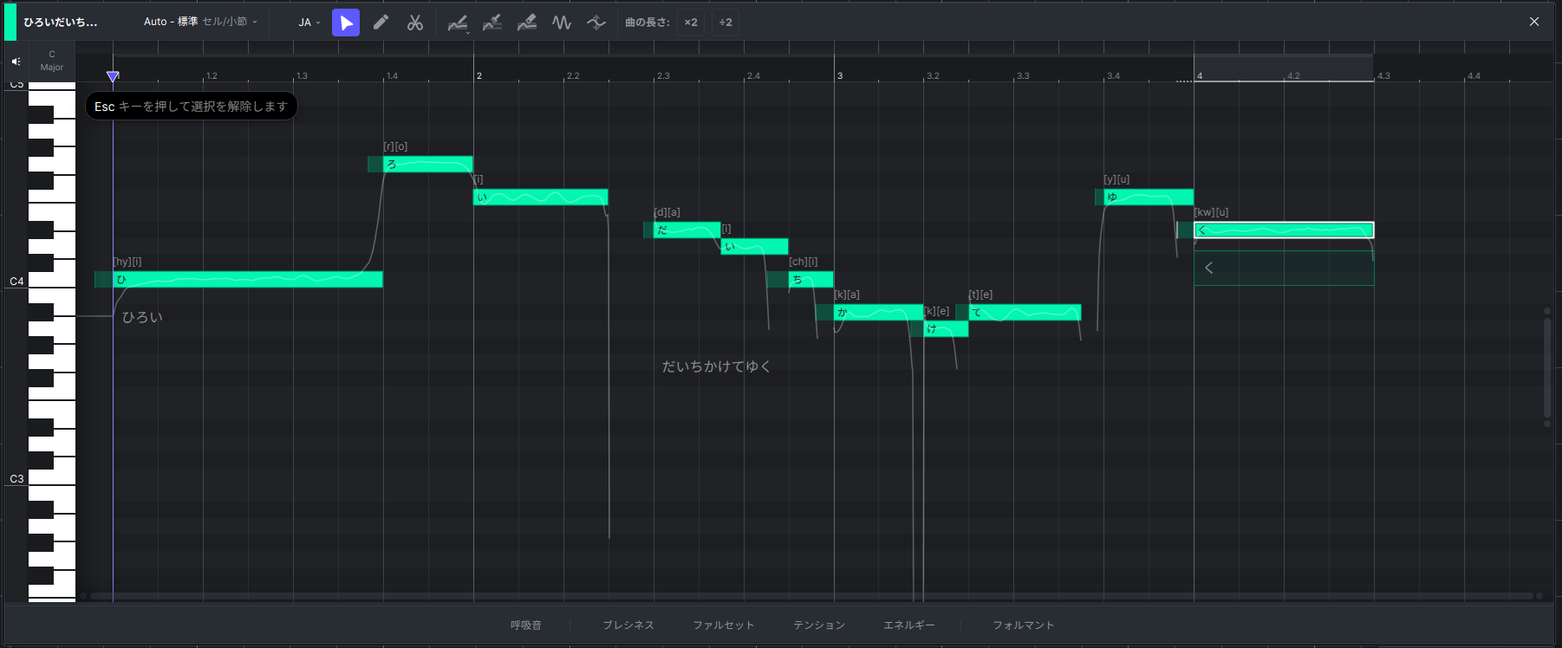Select the pitch curve eraser tool
This screenshot has height=648, width=1562.
coord(527,23)
